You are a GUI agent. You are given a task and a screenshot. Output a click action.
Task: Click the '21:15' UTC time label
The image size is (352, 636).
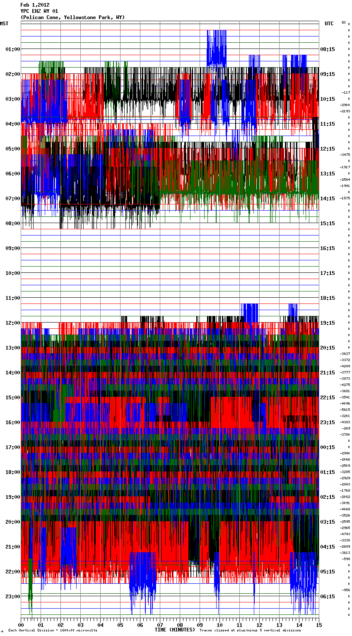coord(328,372)
